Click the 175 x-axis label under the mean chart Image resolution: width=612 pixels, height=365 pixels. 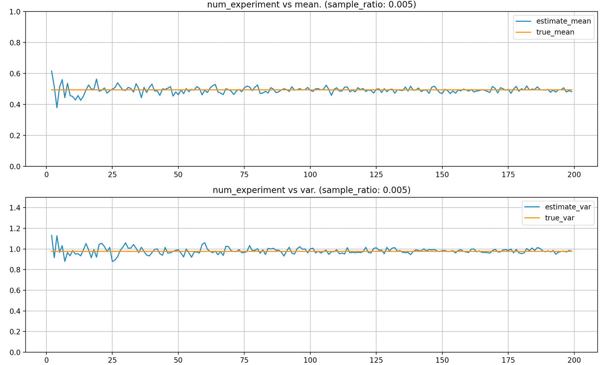click(508, 175)
